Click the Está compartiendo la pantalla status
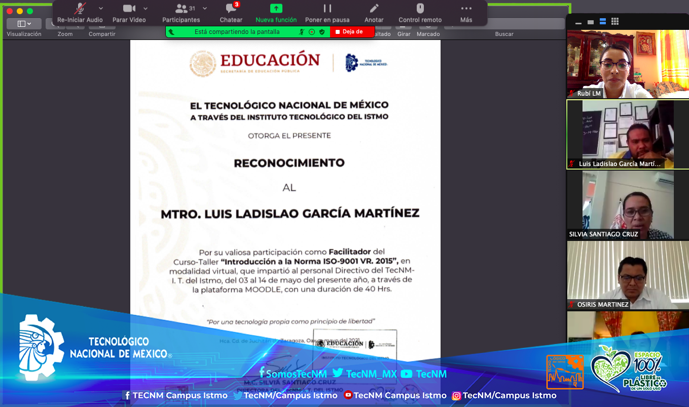 (x=237, y=31)
